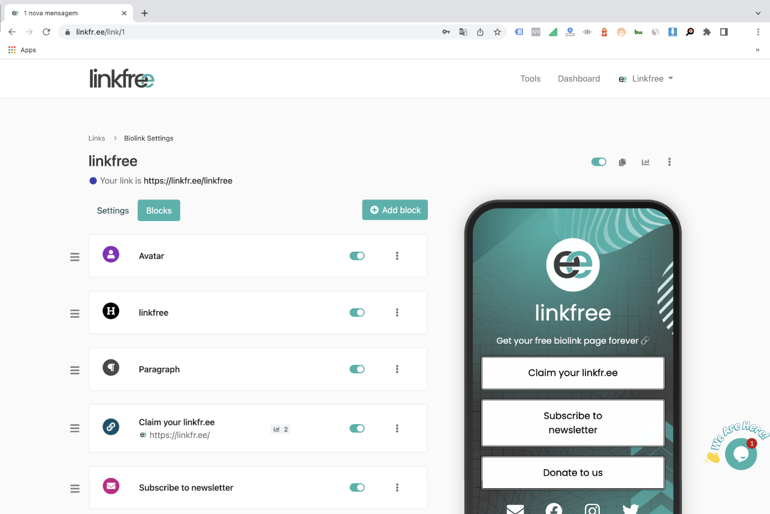Click the blue download arrow extension icon
This screenshot has width=770, height=514.
pyautogui.click(x=673, y=32)
